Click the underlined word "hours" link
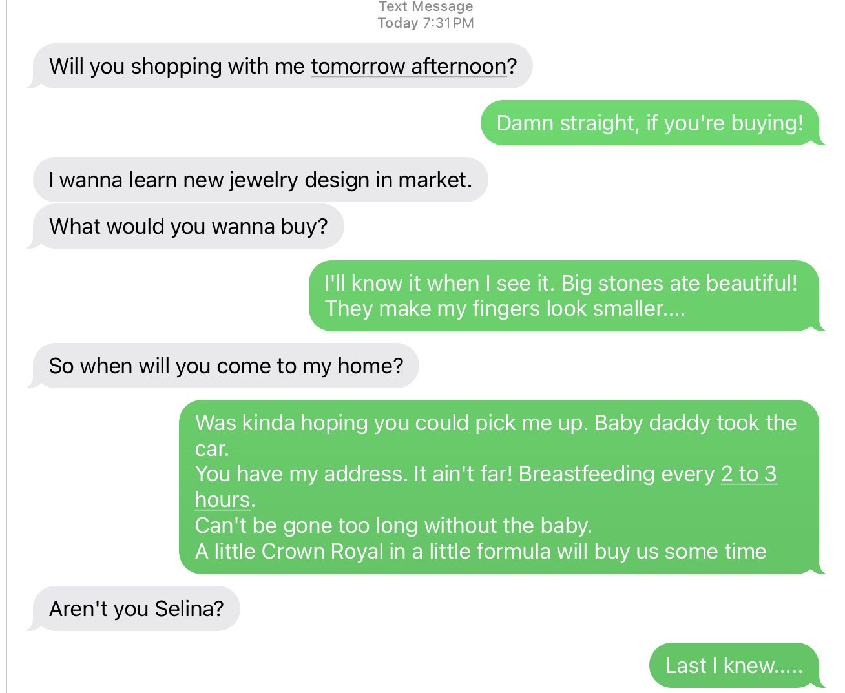This screenshot has width=845, height=693. 222,500
